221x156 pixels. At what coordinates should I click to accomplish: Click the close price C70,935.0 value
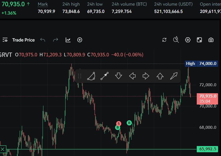pyautogui.click(x=98, y=55)
